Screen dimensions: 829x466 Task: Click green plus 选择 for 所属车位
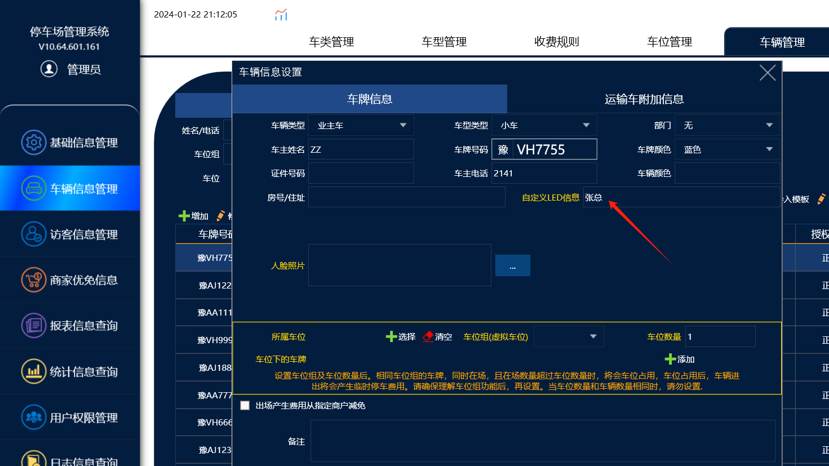(x=391, y=336)
